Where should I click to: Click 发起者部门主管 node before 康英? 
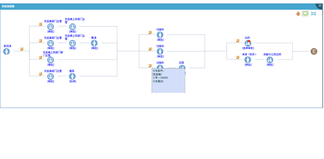[50, 77]
